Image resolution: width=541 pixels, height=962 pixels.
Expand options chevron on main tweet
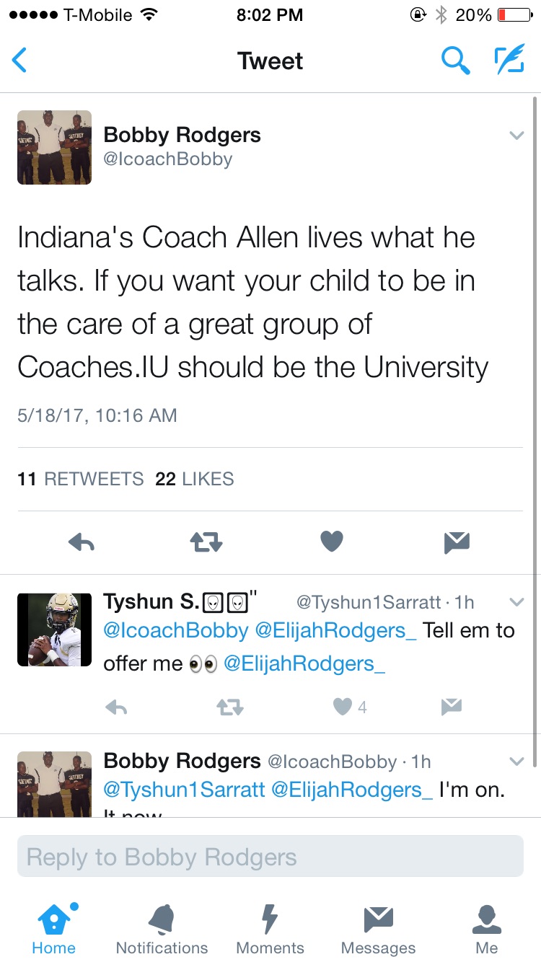pos(516,135)
